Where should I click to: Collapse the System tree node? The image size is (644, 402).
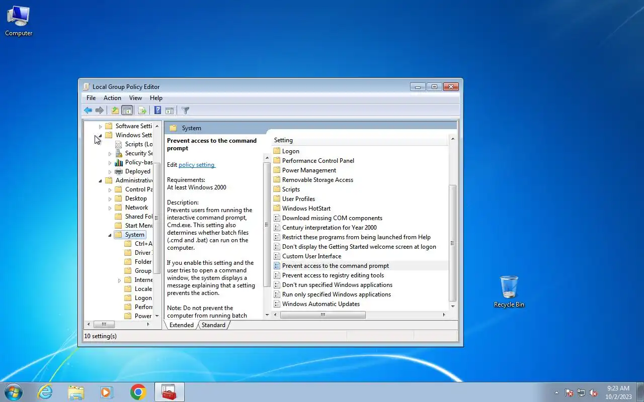coord(110,235)
